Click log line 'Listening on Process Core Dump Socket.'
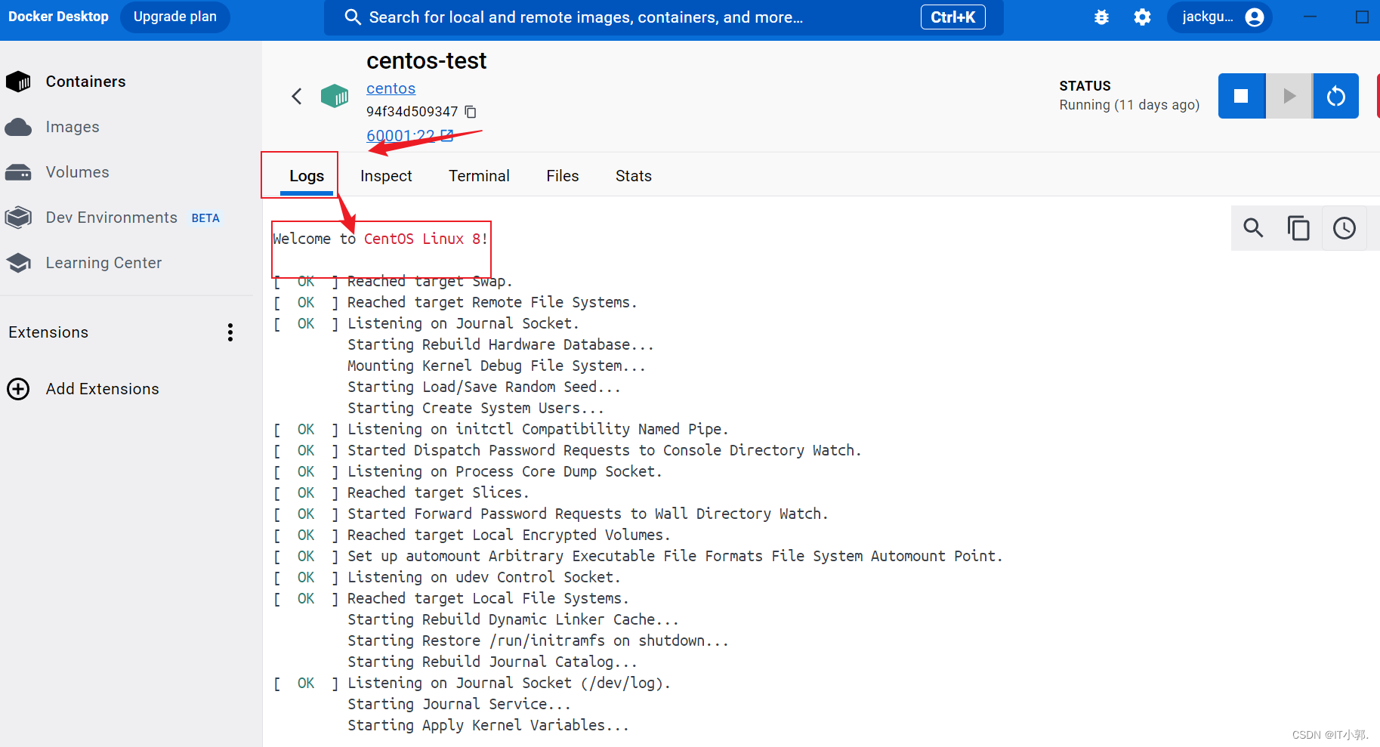 [505, 471]
